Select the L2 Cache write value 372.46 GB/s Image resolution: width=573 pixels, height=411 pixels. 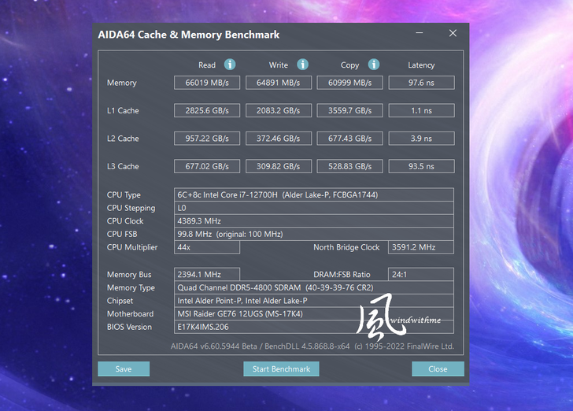tap(279, 139)
